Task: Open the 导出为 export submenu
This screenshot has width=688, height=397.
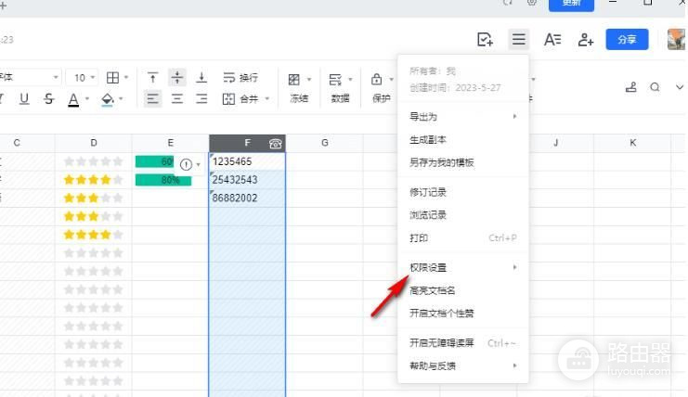Action: [463, 117]
